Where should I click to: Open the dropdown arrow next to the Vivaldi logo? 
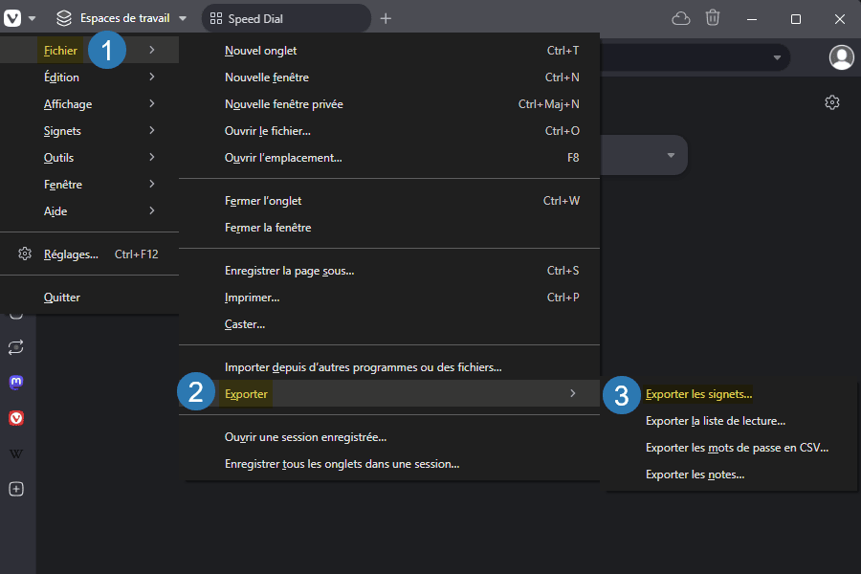point(32,17)
